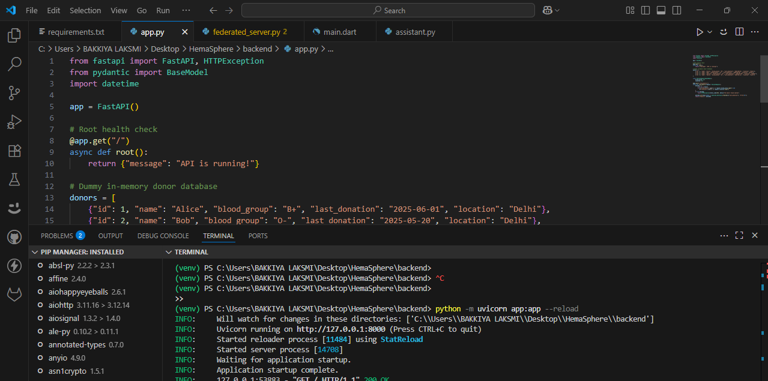
Task: Open the Selection menu
Action: [x=85, y=10]
